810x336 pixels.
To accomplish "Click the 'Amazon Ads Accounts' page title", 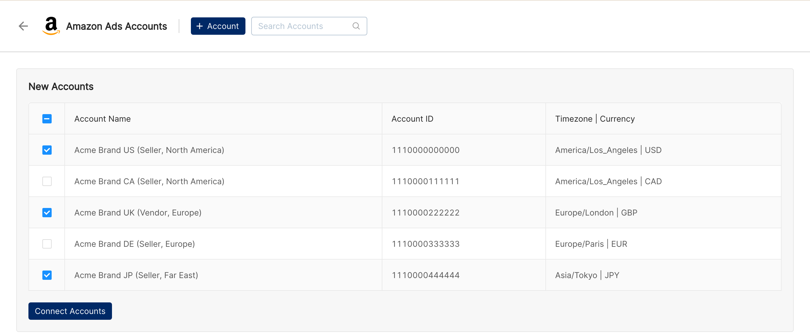I will point(116,26).
